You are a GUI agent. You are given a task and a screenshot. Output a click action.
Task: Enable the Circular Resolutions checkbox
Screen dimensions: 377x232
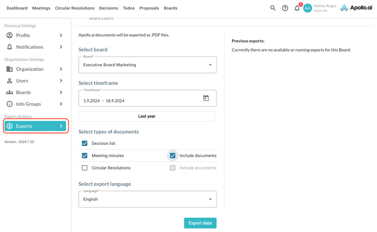tap(84, 168)
